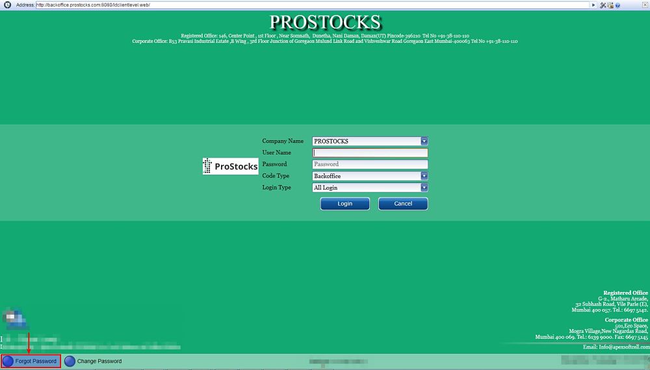Click the top Corporate Office address line

coord(325,42)
